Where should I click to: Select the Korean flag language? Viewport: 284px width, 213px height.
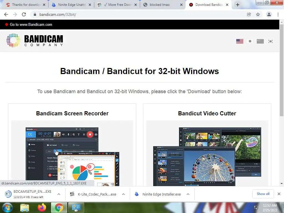[270, 41]
